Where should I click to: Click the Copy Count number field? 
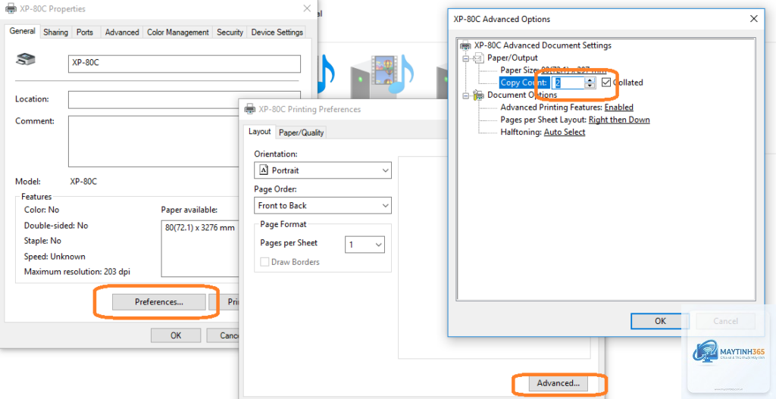point(568,83)
